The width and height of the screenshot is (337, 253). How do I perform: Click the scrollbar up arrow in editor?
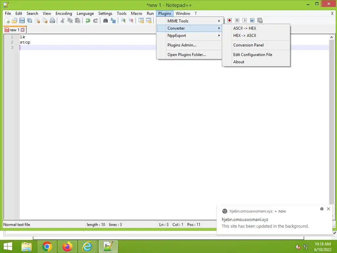click(331, 37)
